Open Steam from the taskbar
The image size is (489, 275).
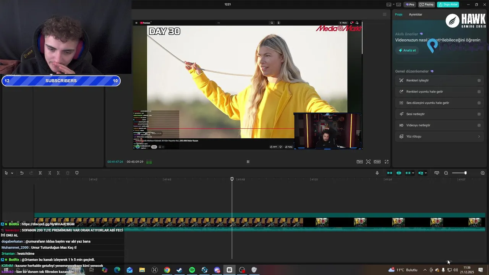(x=179, y=270)
